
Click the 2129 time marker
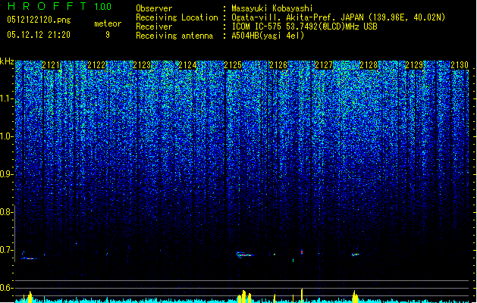coord(414,65)
